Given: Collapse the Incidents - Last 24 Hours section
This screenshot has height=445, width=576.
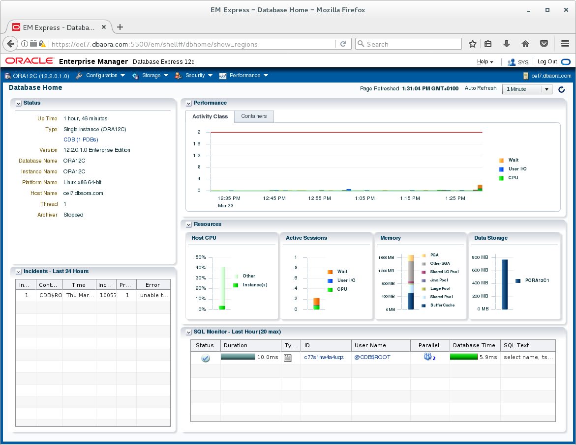Looking at the screenshot, I should tap(18, 272).
